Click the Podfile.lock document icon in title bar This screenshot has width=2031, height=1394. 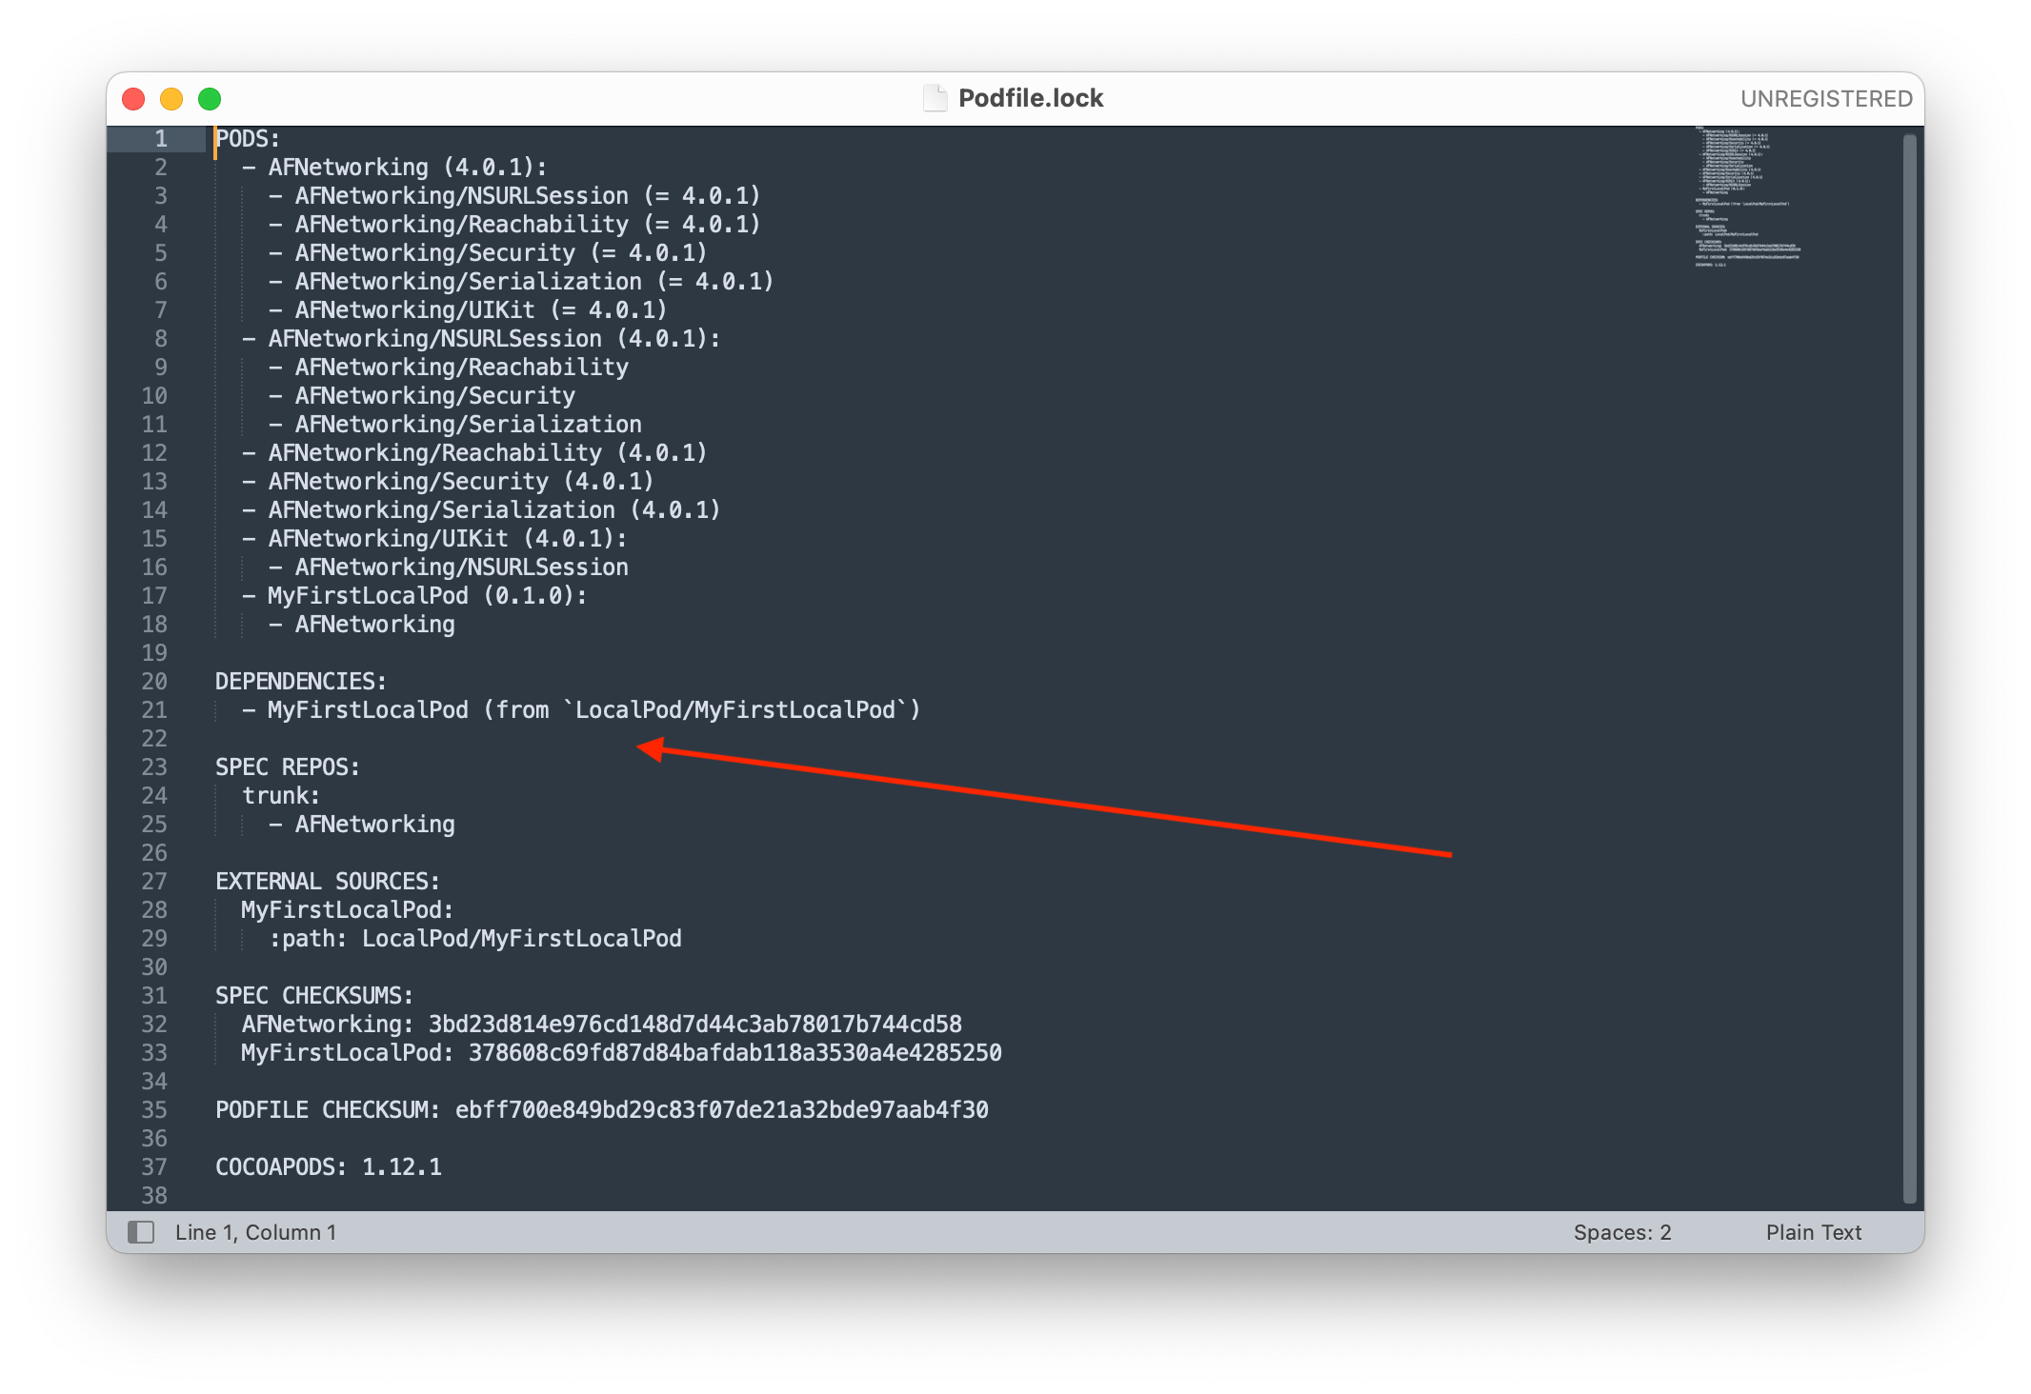(935, 98)
